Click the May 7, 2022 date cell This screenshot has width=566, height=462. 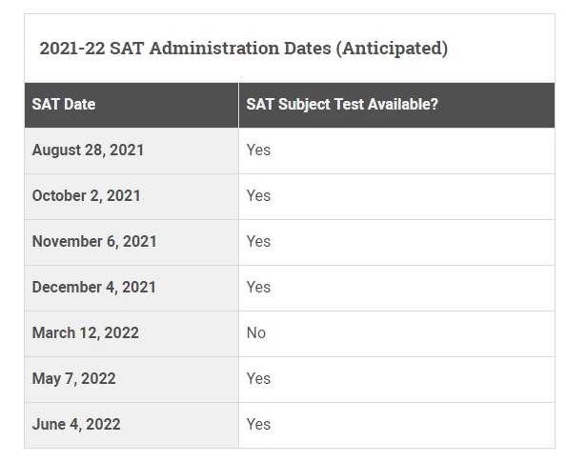(131, 379)
